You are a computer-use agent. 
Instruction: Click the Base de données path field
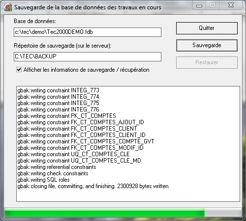(88, 32)
